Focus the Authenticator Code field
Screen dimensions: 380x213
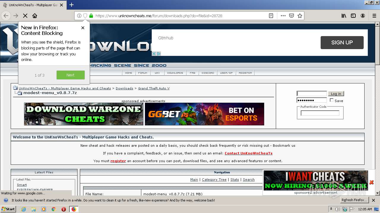pos(320,113)
